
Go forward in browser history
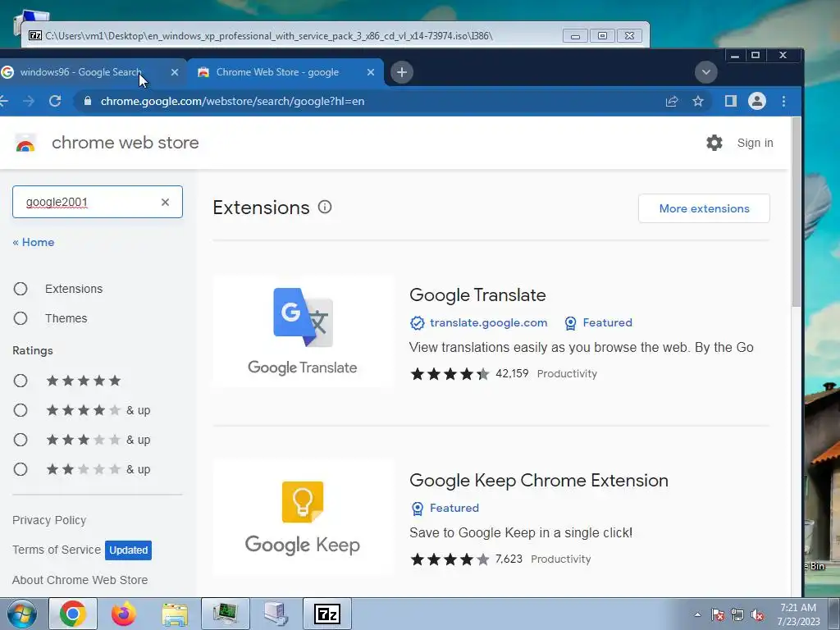click(29, 101)
